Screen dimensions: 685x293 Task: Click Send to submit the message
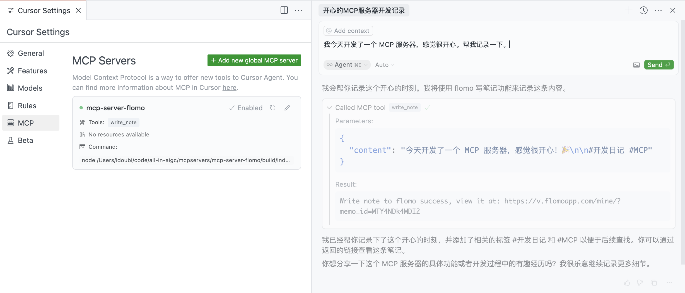coord(659,65)
